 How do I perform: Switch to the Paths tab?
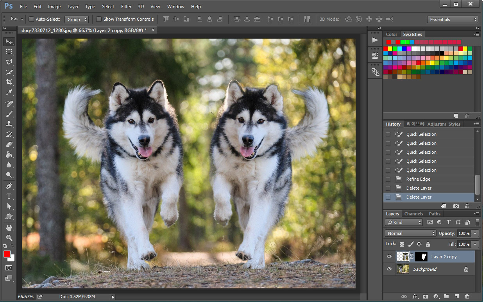(x=435, y=214)
